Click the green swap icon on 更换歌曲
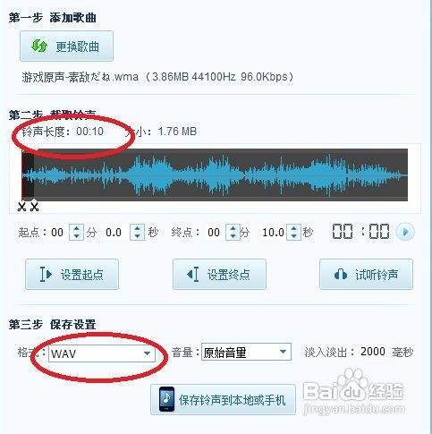Viewport: 432px width, 434px height. [39, 47]
